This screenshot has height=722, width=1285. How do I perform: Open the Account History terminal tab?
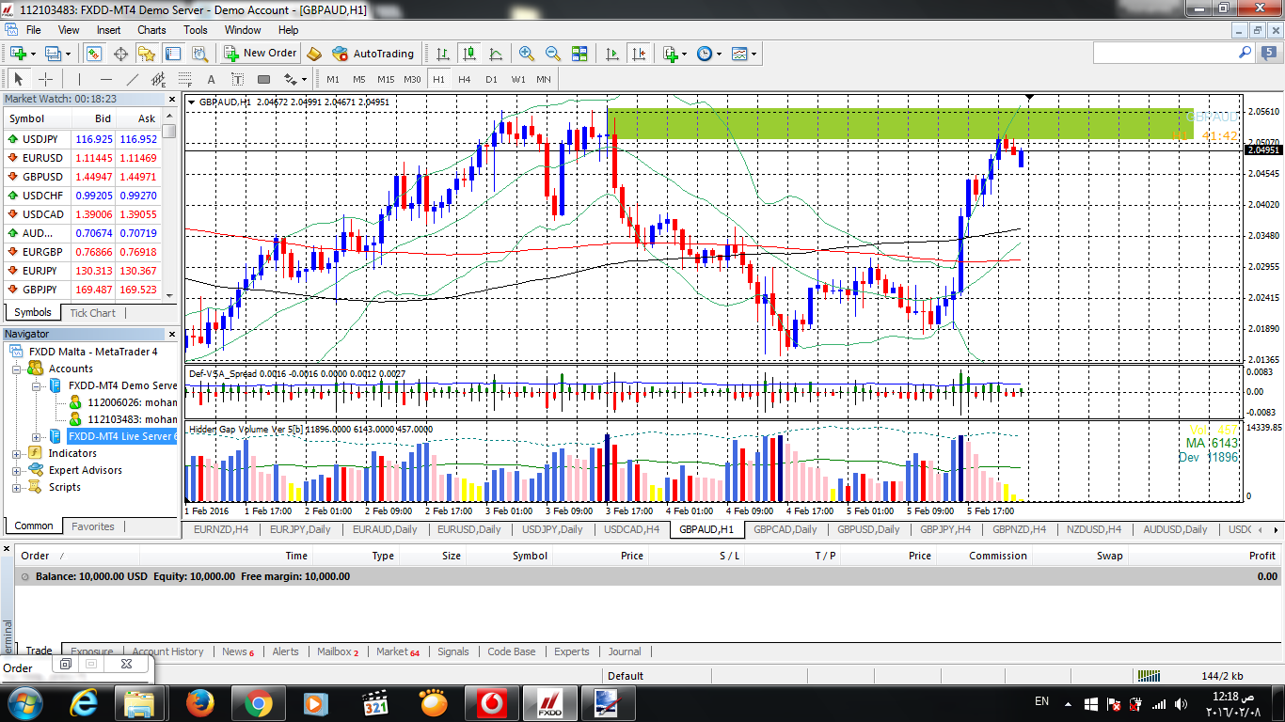click(x=167, y=651)
